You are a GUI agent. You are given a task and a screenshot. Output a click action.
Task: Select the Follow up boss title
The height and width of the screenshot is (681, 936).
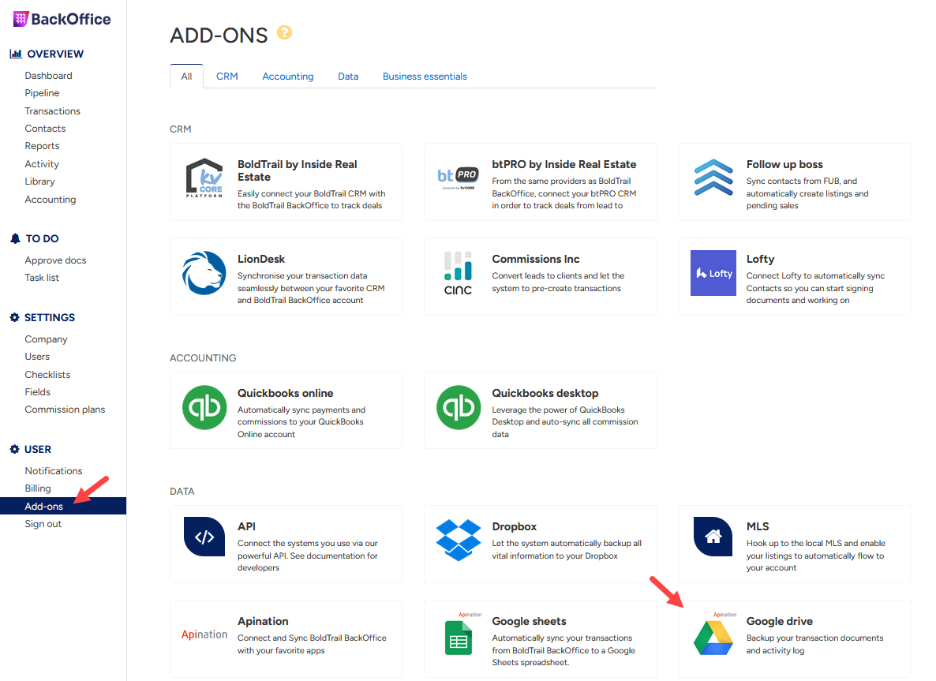click(x=784, y=164)
